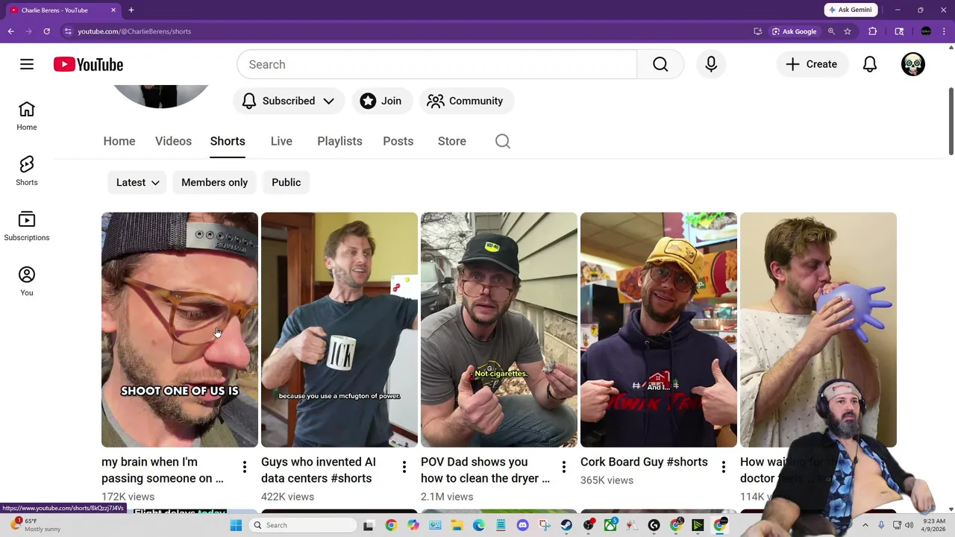
Task: Open the Store tab
Action: [x=452, y=141]
